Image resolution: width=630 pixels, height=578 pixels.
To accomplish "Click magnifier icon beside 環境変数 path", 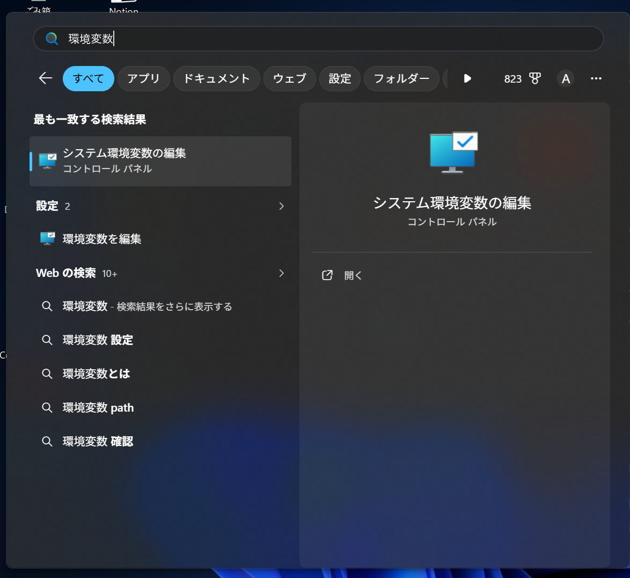I will [x=47, y=407].
